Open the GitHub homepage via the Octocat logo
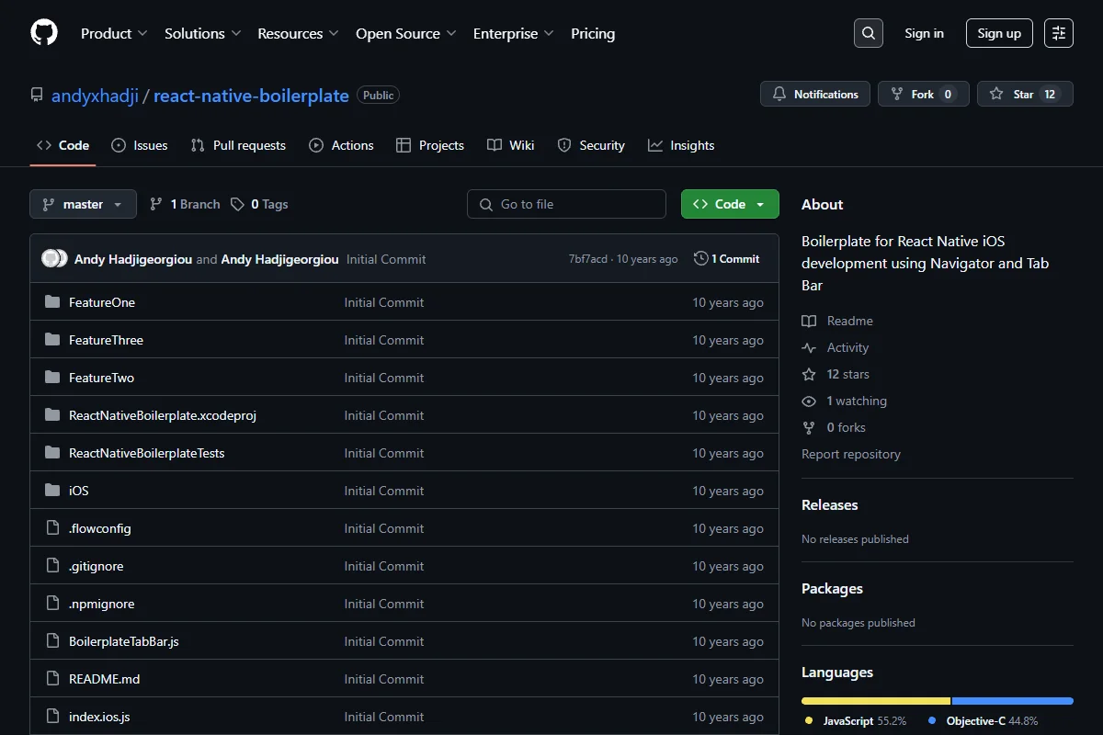The image size is (1103, 735). pyautogui.click(x=44, y=33)
